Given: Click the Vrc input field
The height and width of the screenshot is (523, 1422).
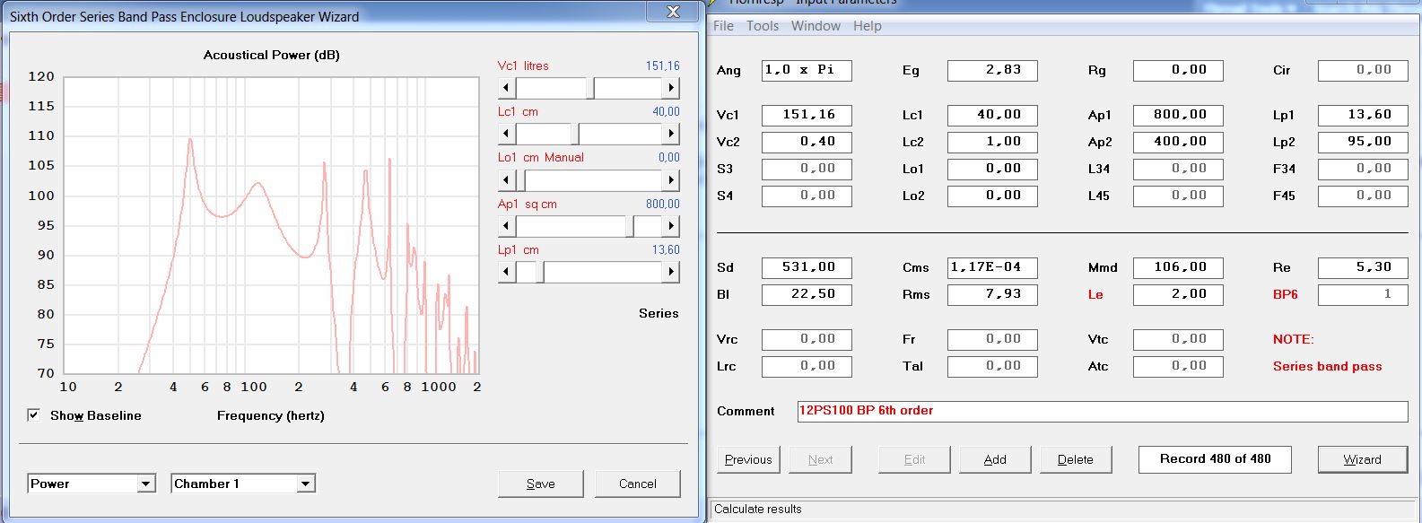Looking at the screenshot, I should click(x=807, y=339).
